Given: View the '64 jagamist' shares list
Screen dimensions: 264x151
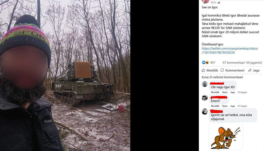Looking at the screenshot, I should 254,63.
